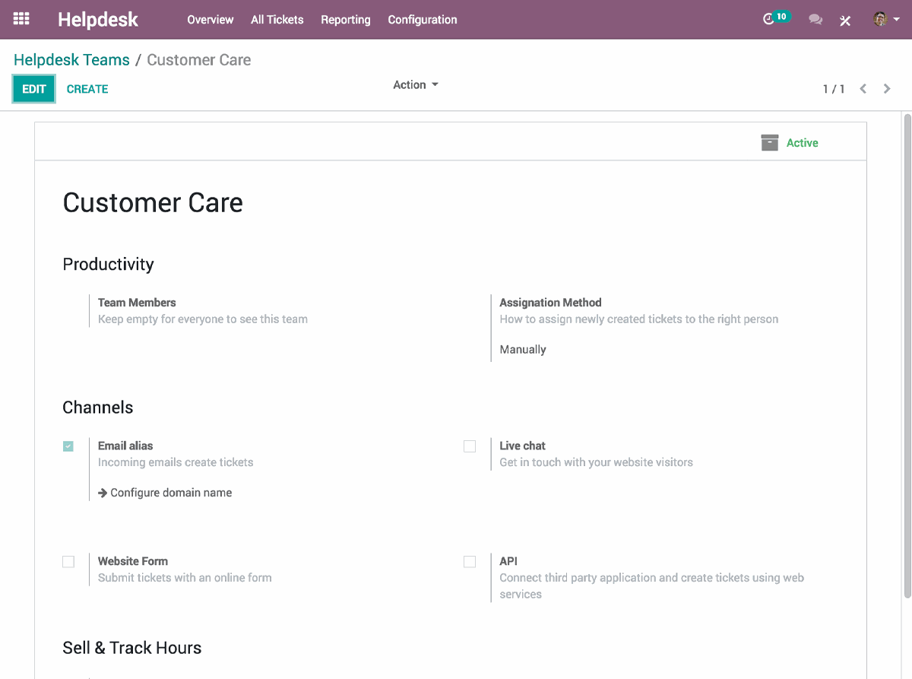Click 'Submit tickets with an online form'
Image resolution: width=912 pixels, height=679 pixels.
coord(185,578)
